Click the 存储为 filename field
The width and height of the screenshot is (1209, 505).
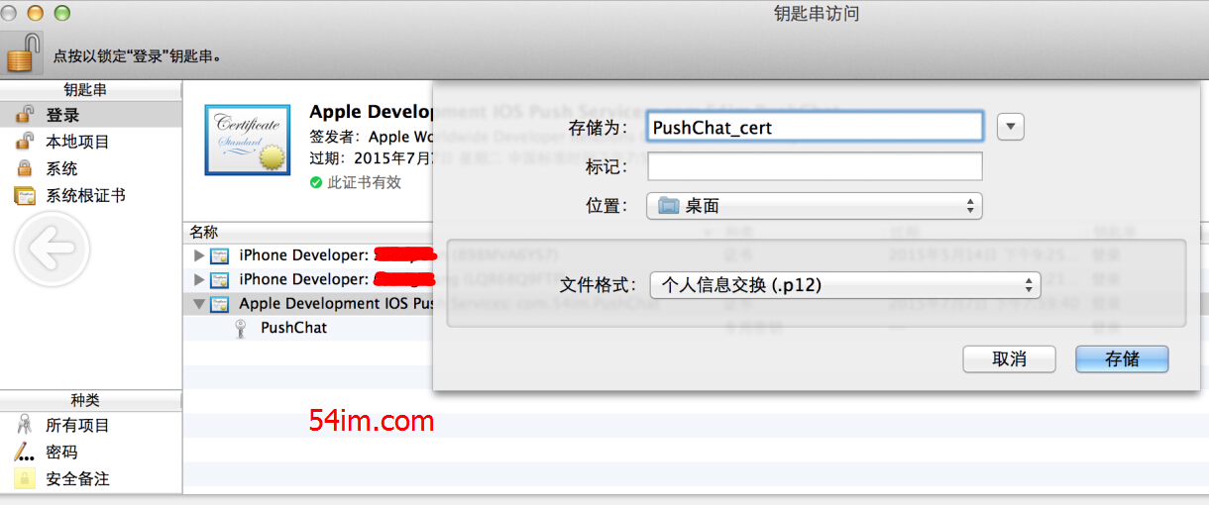815,127
